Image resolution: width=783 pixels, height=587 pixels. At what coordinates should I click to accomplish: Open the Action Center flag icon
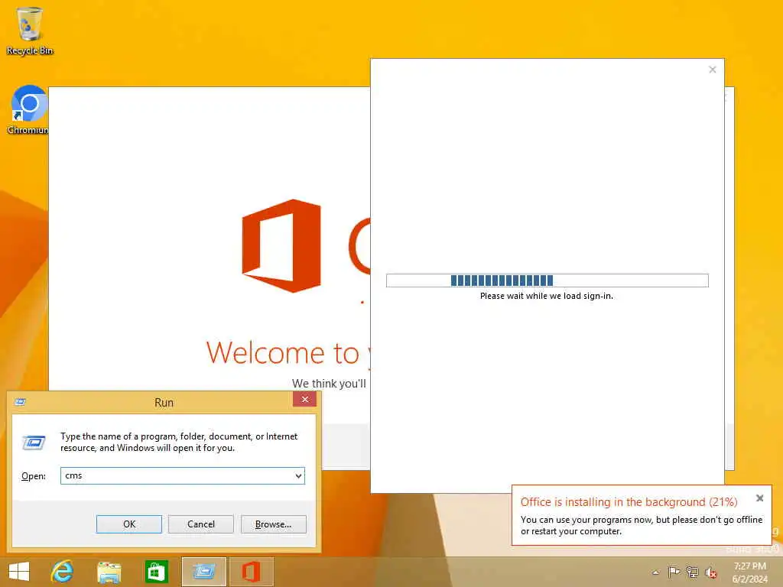(x=674, y=572)
